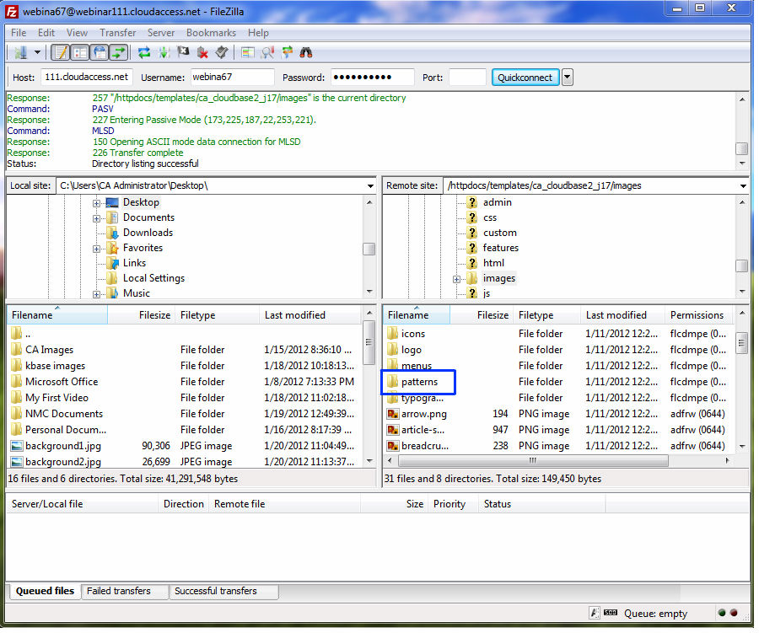Focus the Password input field
Image resolution: width=759 pixels, height=633 pixels.
tap(372, 77)
